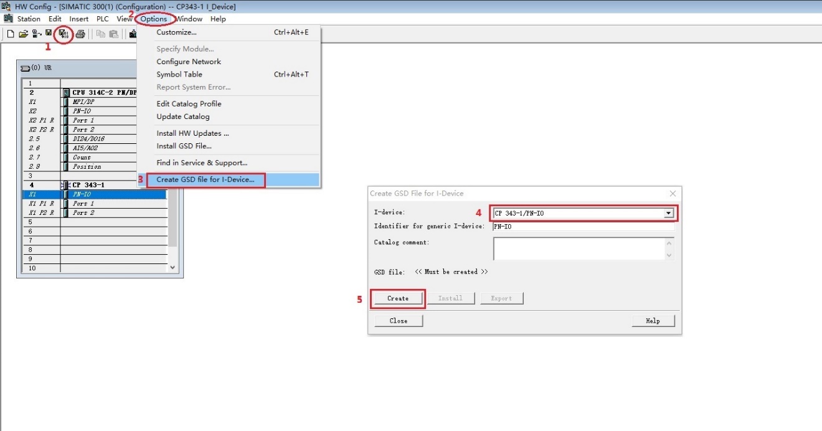Select the highlighted PN-IO row under CP 343-1

click(x=95, y=194)
